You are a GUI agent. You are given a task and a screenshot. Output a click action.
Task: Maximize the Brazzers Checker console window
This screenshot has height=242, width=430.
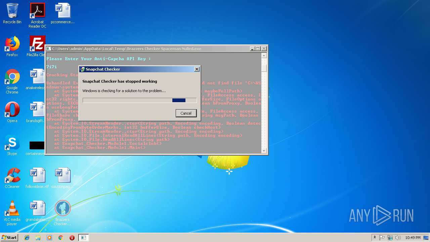pos(258,49)
